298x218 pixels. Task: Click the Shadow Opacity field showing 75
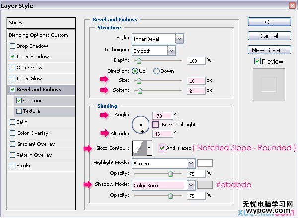[x=196, y=196]
